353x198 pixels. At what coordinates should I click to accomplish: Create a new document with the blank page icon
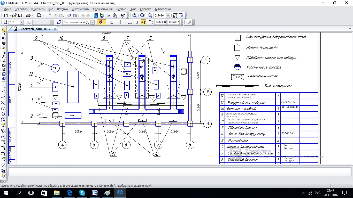point(6,15)
